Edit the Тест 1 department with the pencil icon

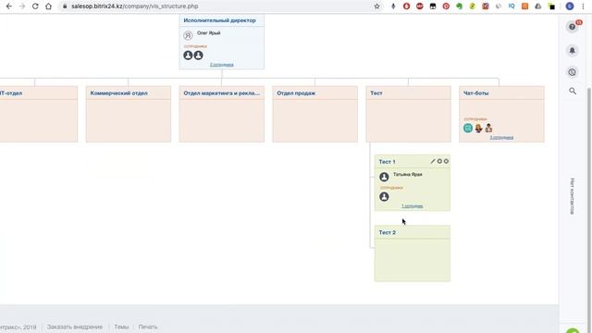pos(433,161)
